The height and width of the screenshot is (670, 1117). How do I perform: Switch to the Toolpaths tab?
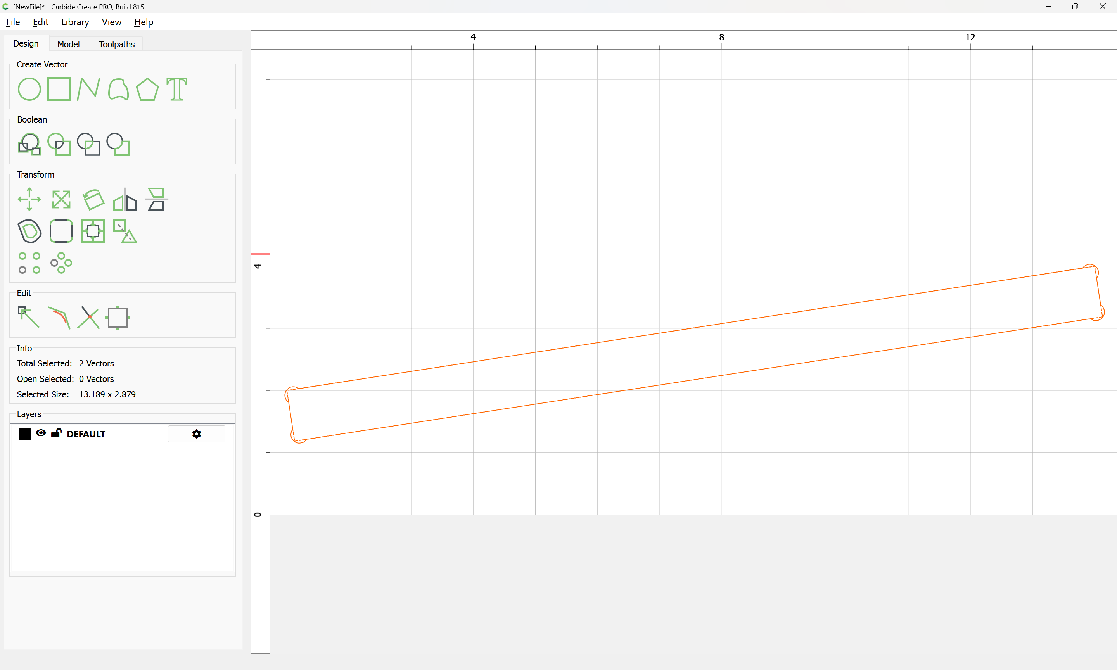(x=116, y=44)
